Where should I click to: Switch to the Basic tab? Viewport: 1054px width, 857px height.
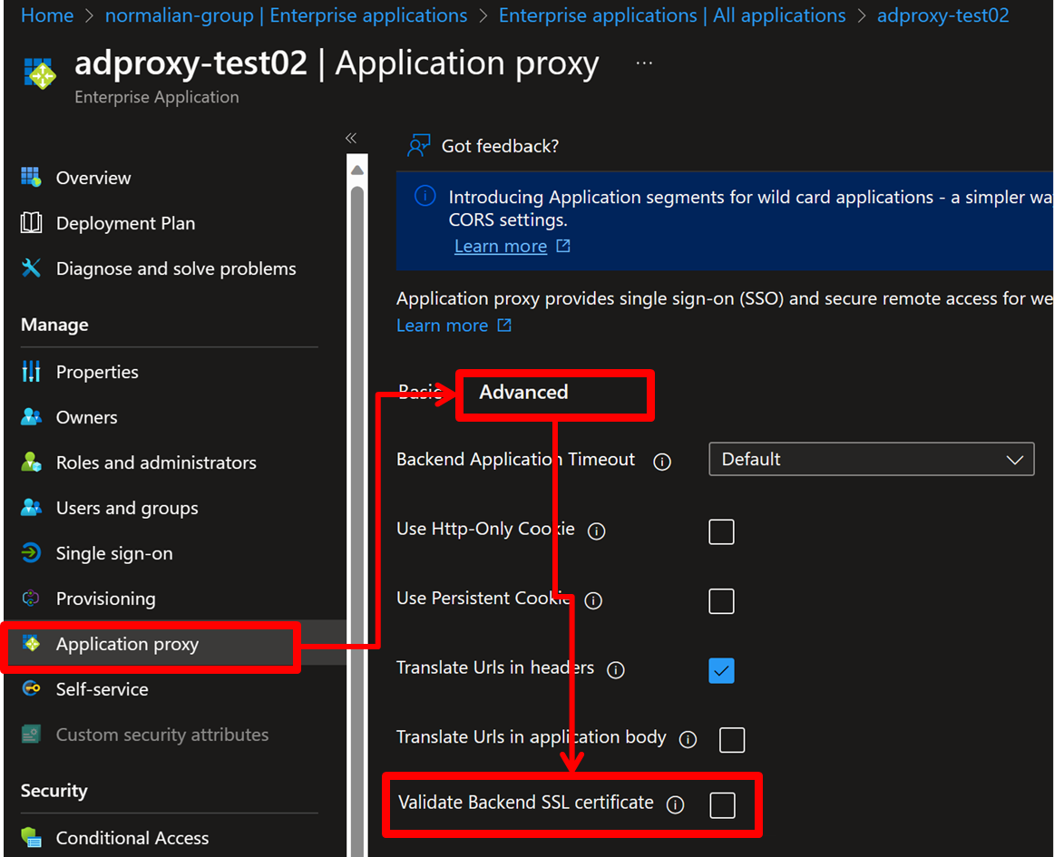click(x=420, y=392)
